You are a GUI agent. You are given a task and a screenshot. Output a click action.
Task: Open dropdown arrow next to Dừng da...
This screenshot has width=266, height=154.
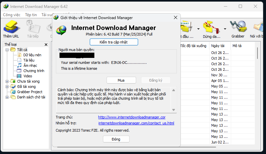[225, 29]
